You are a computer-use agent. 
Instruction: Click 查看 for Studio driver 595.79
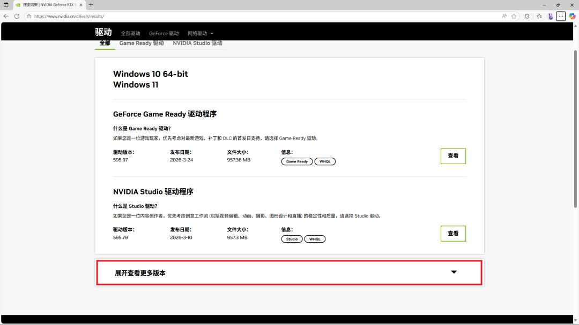[x=453, y=234]
